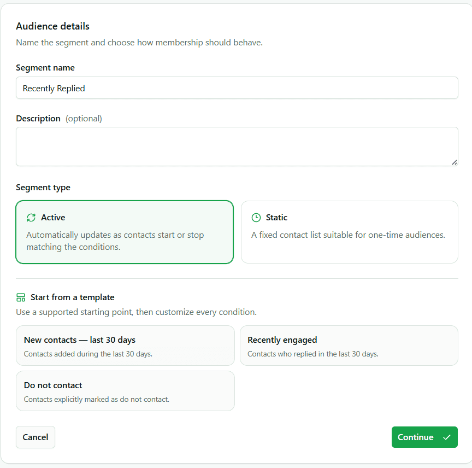
Task: Cancel the audience details form
Action: pyautogui.click(x=36, y=437)
